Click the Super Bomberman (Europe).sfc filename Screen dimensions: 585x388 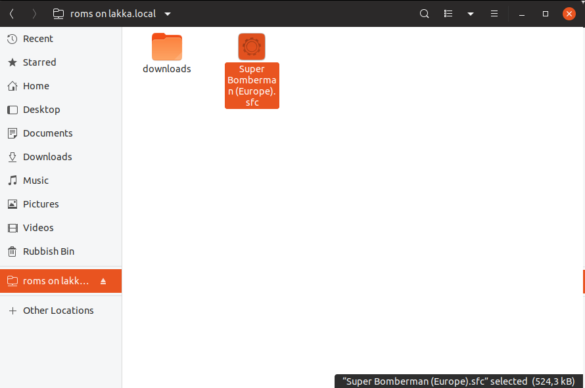click(252, 86)
